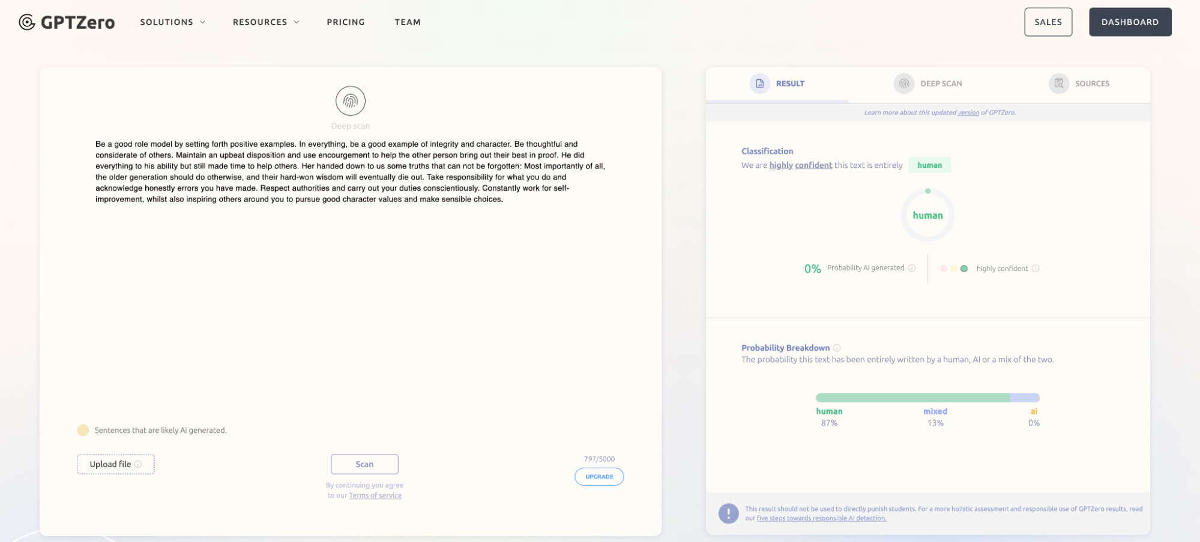Click the info icon beside Upload file
Screen dimensions: 1200x542
click(x=138, y=464)
